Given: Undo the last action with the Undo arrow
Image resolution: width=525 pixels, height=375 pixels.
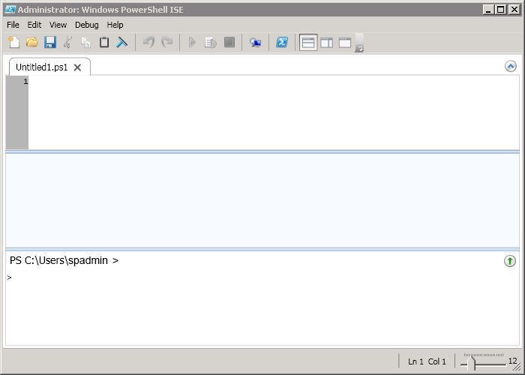Looking at the screenshot, I should click(x=148, y=42).
